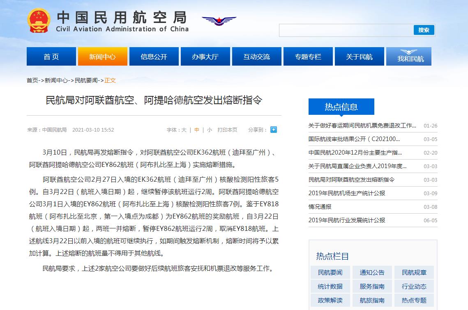Screen dimensions: 468x310
Task: Open the 信息公开 section
Action: click(x=154, y=56)
